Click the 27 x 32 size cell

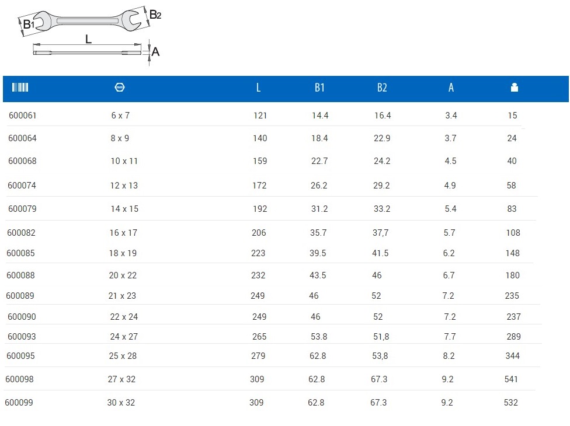click(122, 379)
